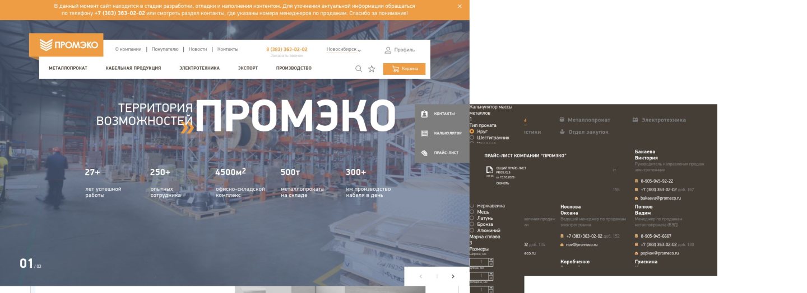
Task: Open О компании page
Action: (128, 49)
